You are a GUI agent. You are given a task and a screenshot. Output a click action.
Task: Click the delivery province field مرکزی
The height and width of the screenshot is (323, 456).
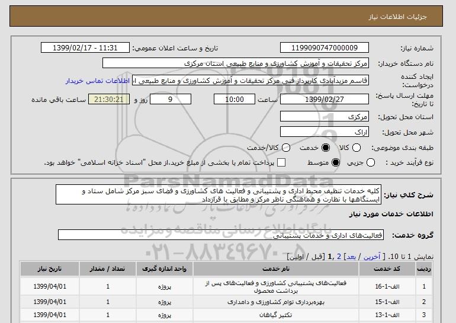pos(325,116)
